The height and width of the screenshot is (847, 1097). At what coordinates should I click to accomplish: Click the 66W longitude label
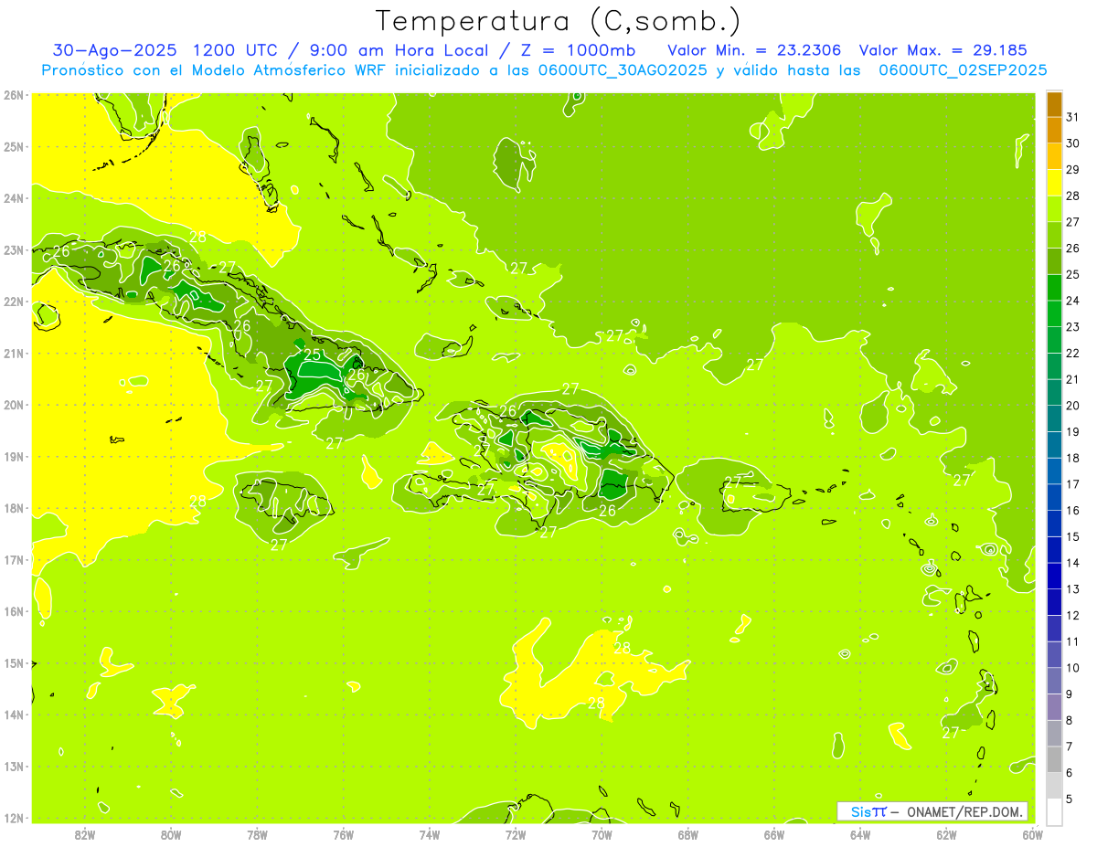click(x=773, y=834)
